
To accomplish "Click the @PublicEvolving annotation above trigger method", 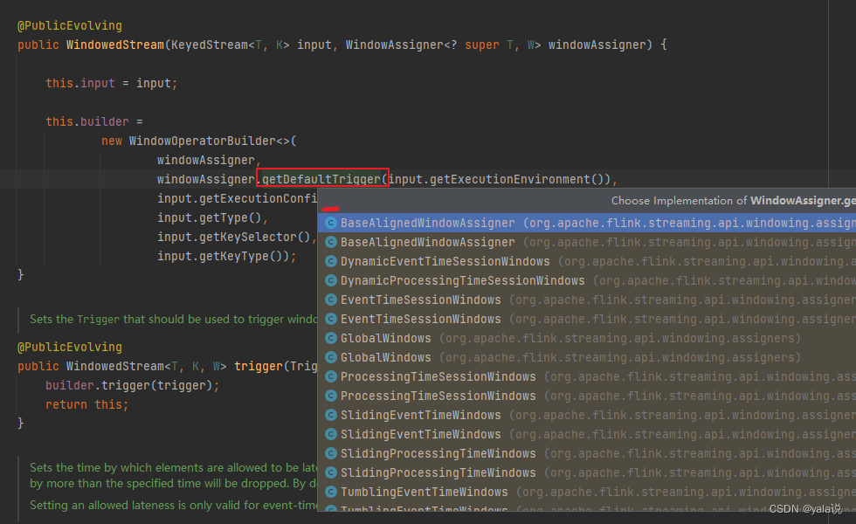I will 70,347.
